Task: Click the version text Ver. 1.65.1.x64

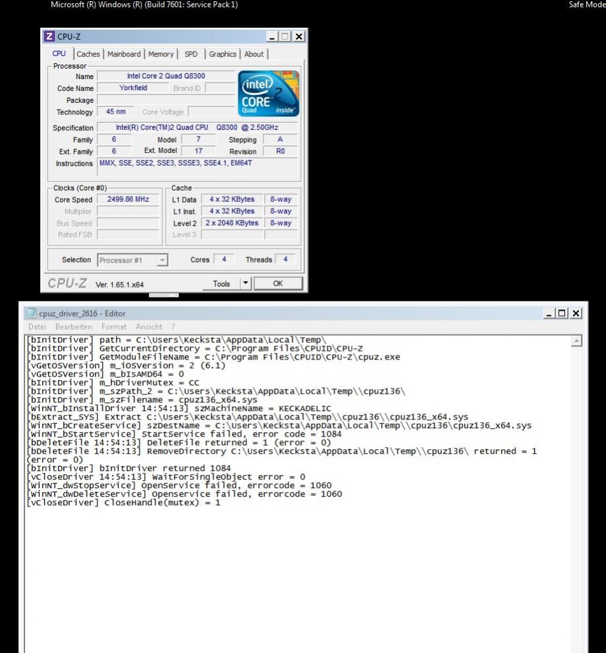Action: pyautogui.click(x=119, y=284)
